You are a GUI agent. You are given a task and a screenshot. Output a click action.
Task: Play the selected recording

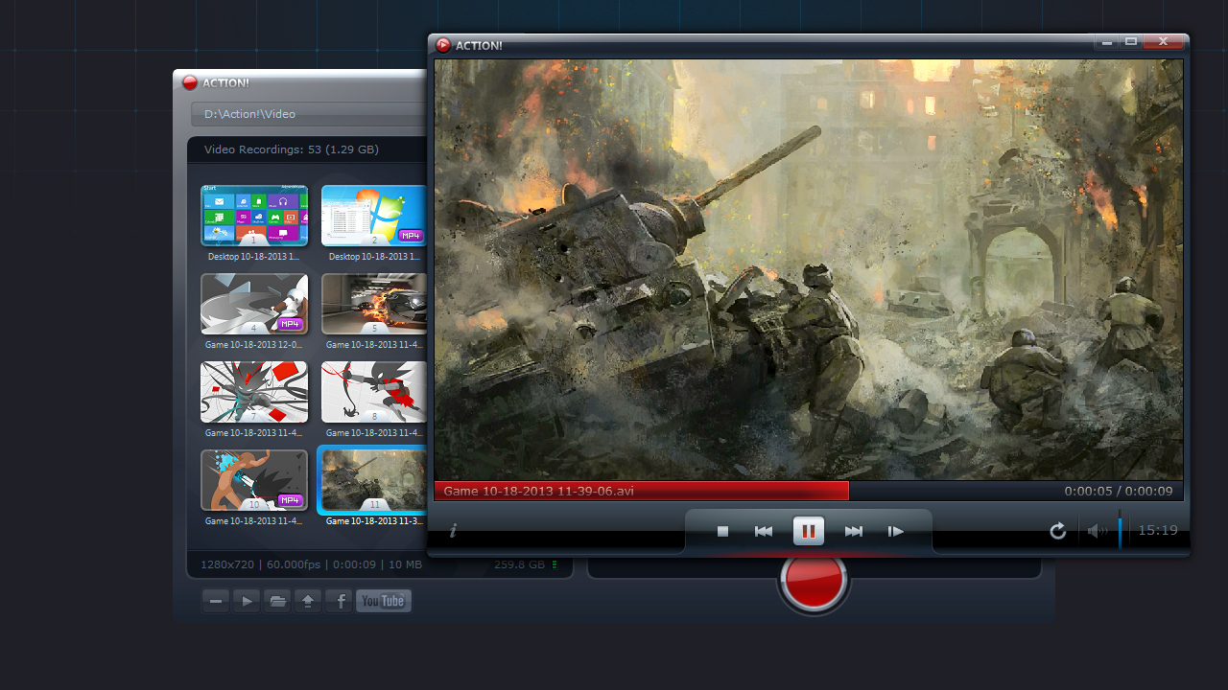[246, 601]
